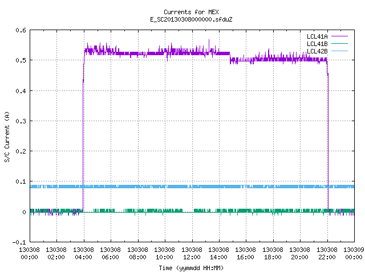
Task: Click the LCL41A legend label
Action: (317, 36)
